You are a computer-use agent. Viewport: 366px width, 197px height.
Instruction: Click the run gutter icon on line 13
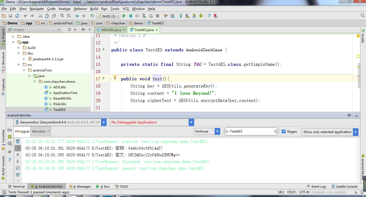[x=104, y=50]
